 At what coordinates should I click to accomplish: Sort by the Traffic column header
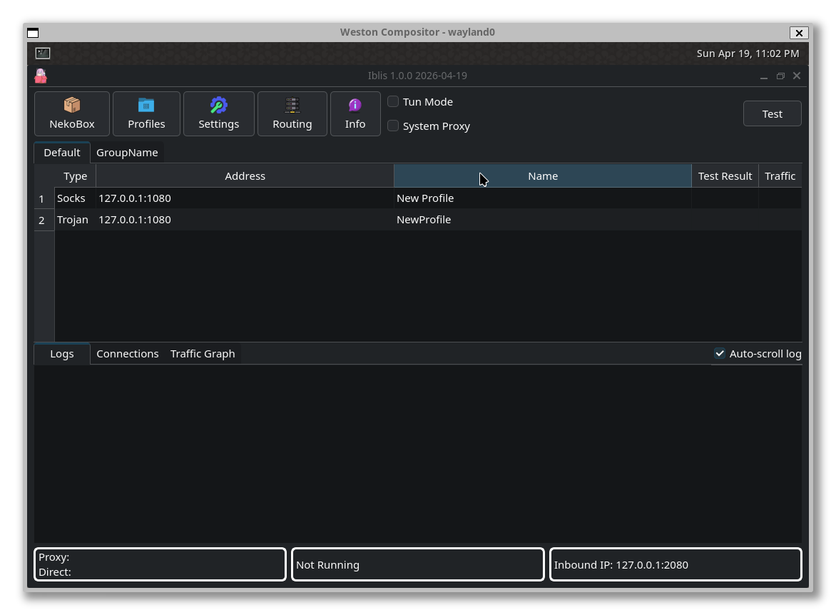(780, 176)
